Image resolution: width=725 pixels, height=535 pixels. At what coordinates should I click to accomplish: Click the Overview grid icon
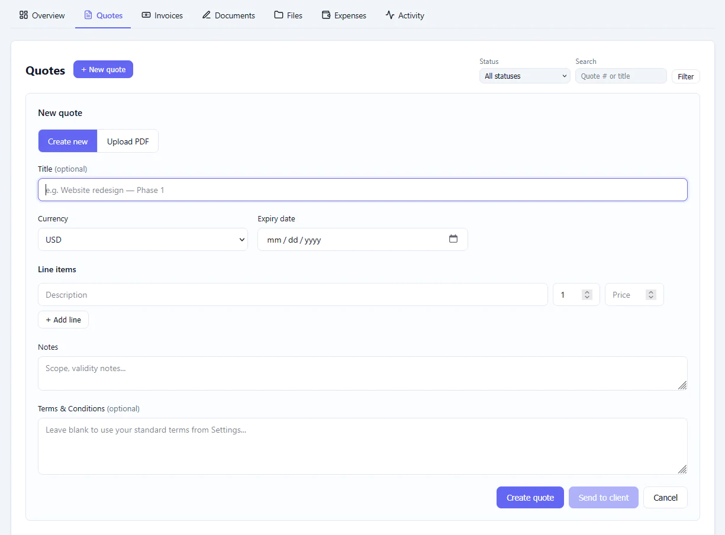click(x=24, y=15)
